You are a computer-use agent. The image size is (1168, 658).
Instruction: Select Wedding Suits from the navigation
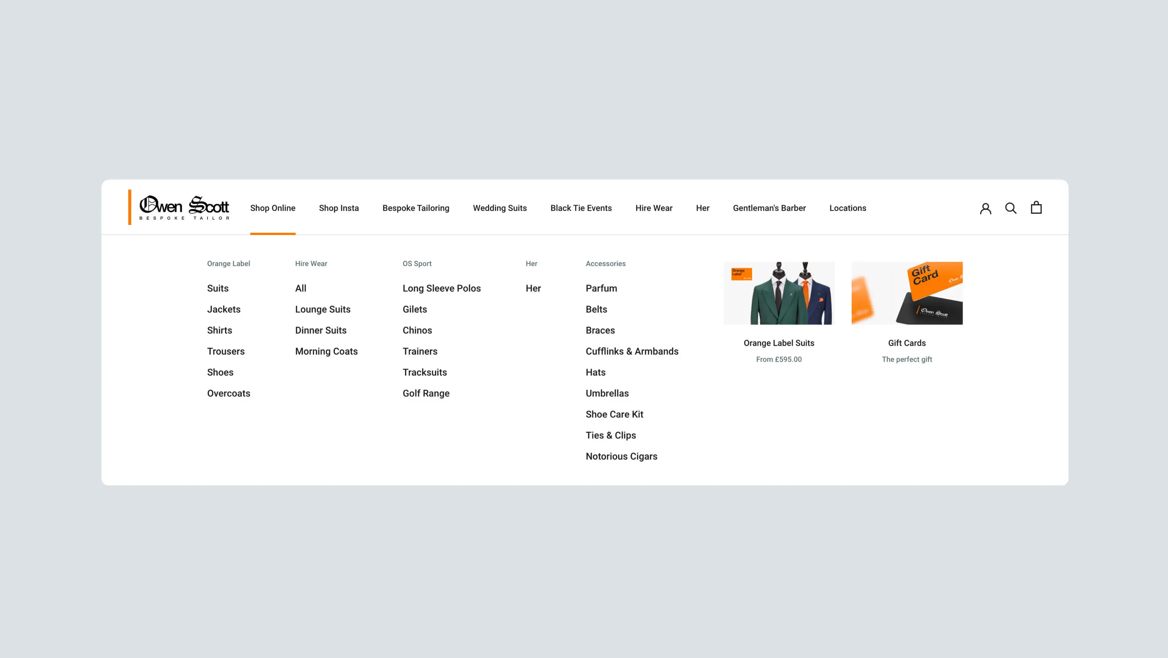coord(500,208)
